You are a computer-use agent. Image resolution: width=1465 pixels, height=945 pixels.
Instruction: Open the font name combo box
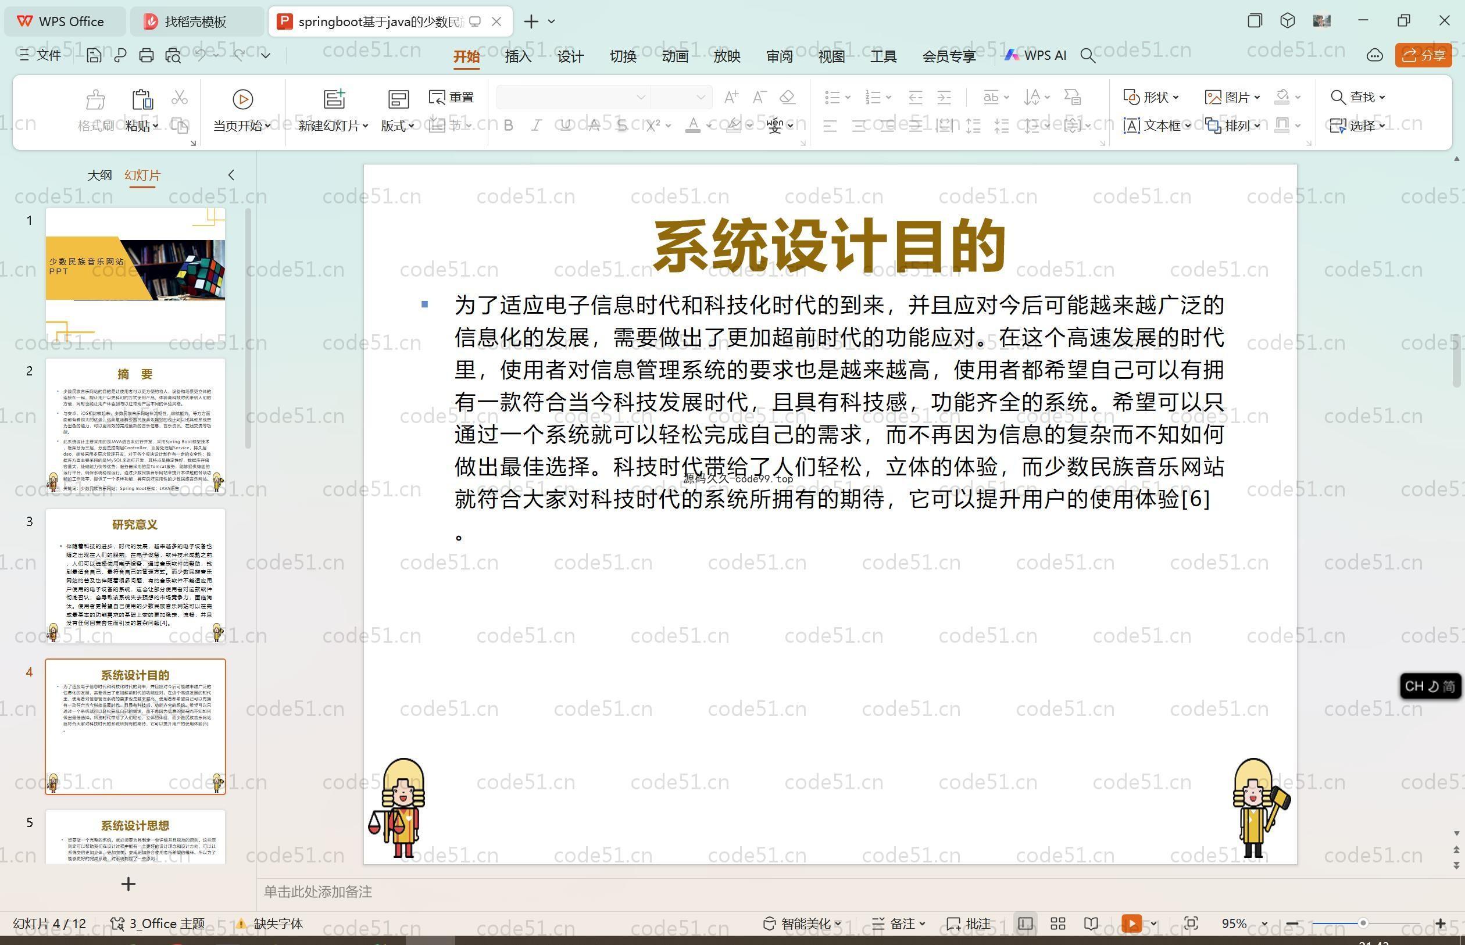pos(573,97)
